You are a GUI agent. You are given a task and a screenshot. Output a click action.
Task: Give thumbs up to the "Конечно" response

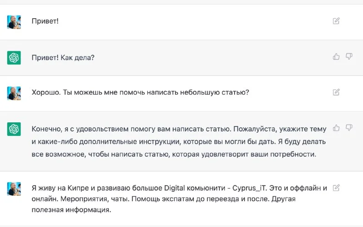[x=336, y=128]
